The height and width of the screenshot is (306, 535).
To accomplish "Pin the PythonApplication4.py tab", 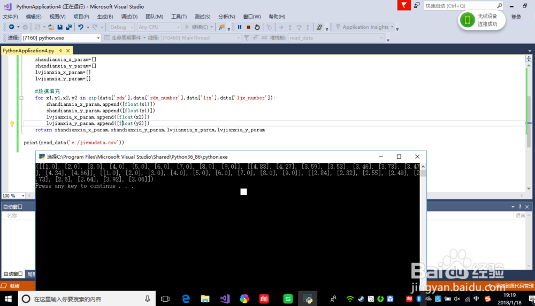I will (61, 50).
